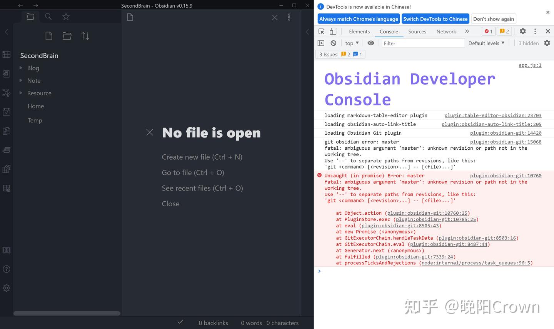Clear the DevTools console
The width and height of the screenshot is (554, 329).
[333, 43]
